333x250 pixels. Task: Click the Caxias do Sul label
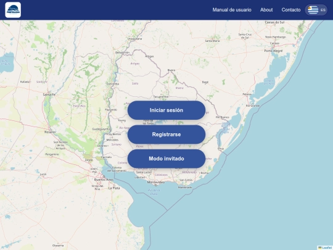[x=274, y=22]
